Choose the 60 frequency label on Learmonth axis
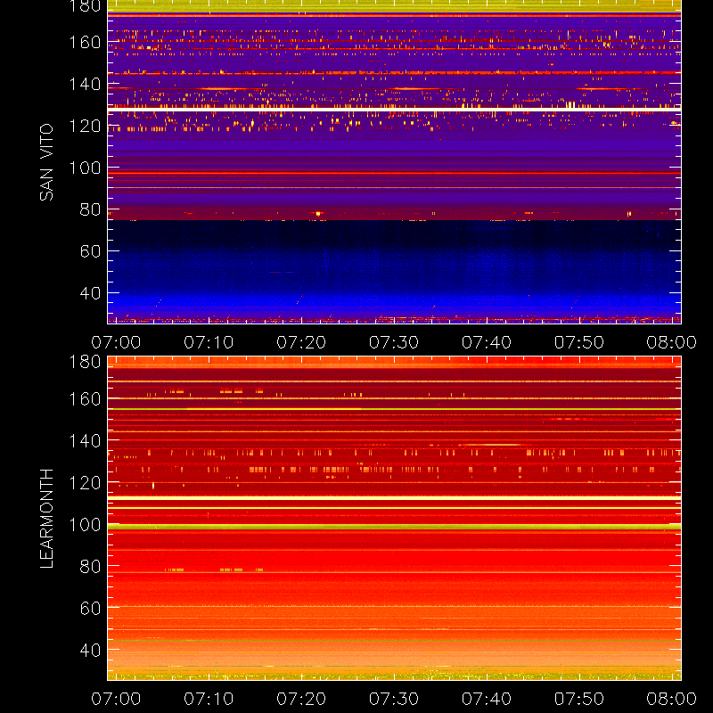The height and width of the screenshot is (713, 713). tap(90, 609)
